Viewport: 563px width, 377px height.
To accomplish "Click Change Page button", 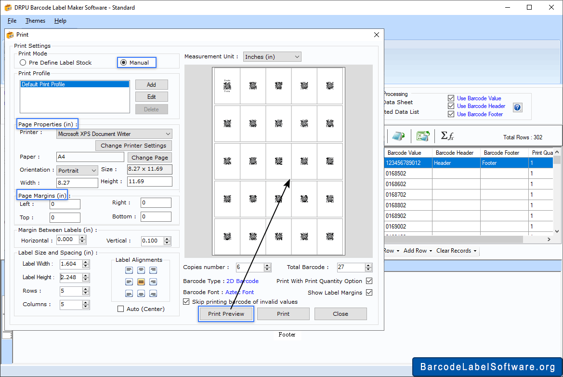I will pos(150,158).
